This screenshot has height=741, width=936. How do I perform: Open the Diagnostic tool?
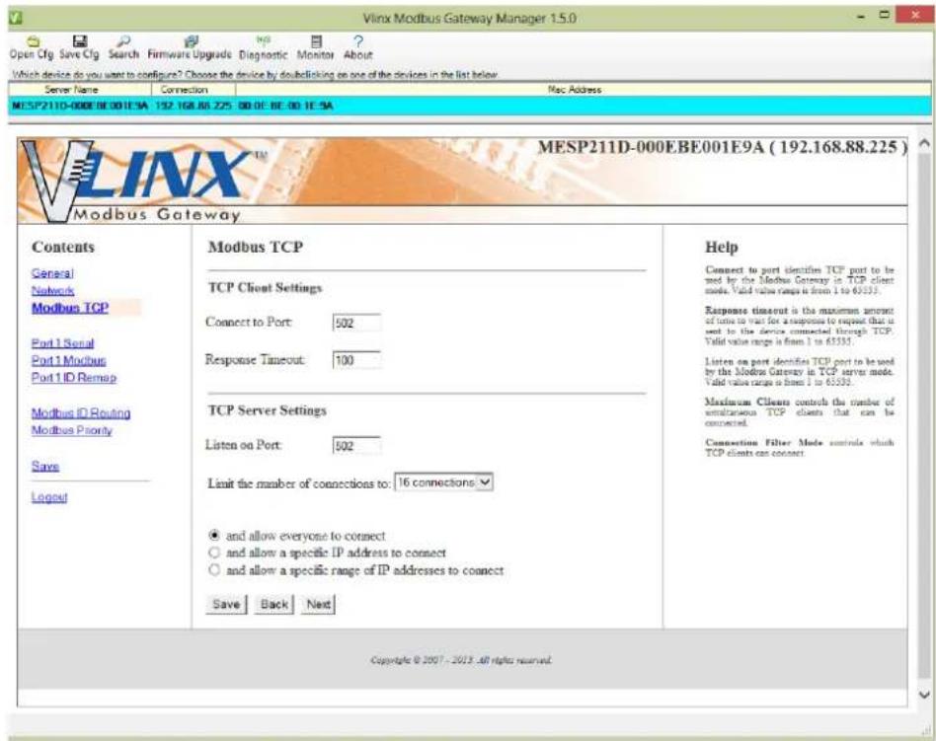[264, 47]
